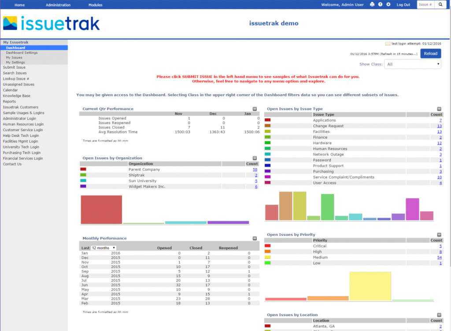Image resolution: width=451 pixels, height=331 pixels.
Task: Open Financial Services Login in sidebar
Action: click(23, 158)
